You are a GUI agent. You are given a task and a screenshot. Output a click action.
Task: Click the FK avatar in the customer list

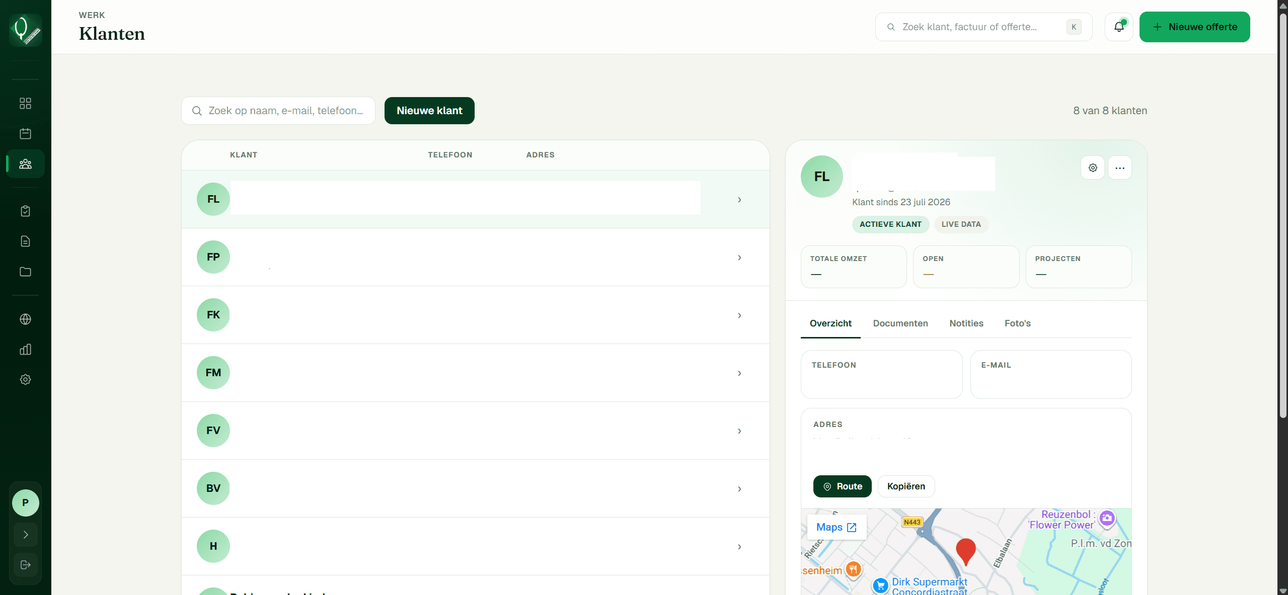click(213, 315)
